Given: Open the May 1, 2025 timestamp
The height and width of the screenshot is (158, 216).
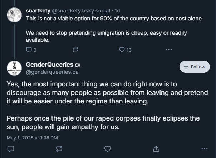Looking at the screenshot, I should click(x=32, y=137).
